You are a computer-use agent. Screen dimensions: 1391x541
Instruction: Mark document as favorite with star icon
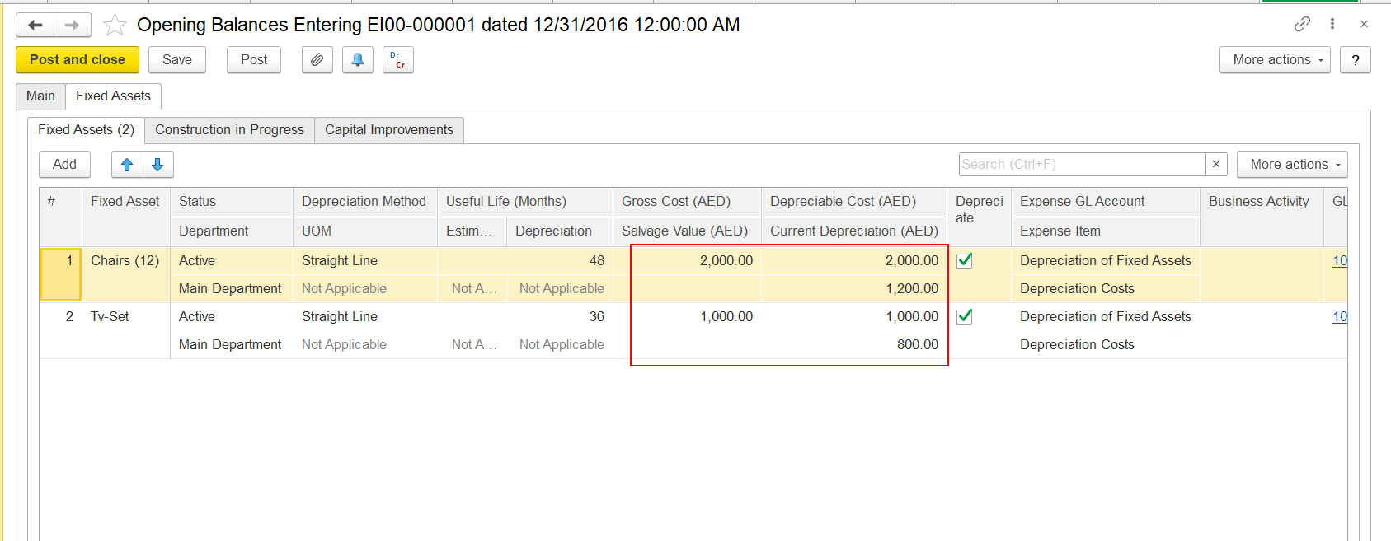[x=115, y=26]
